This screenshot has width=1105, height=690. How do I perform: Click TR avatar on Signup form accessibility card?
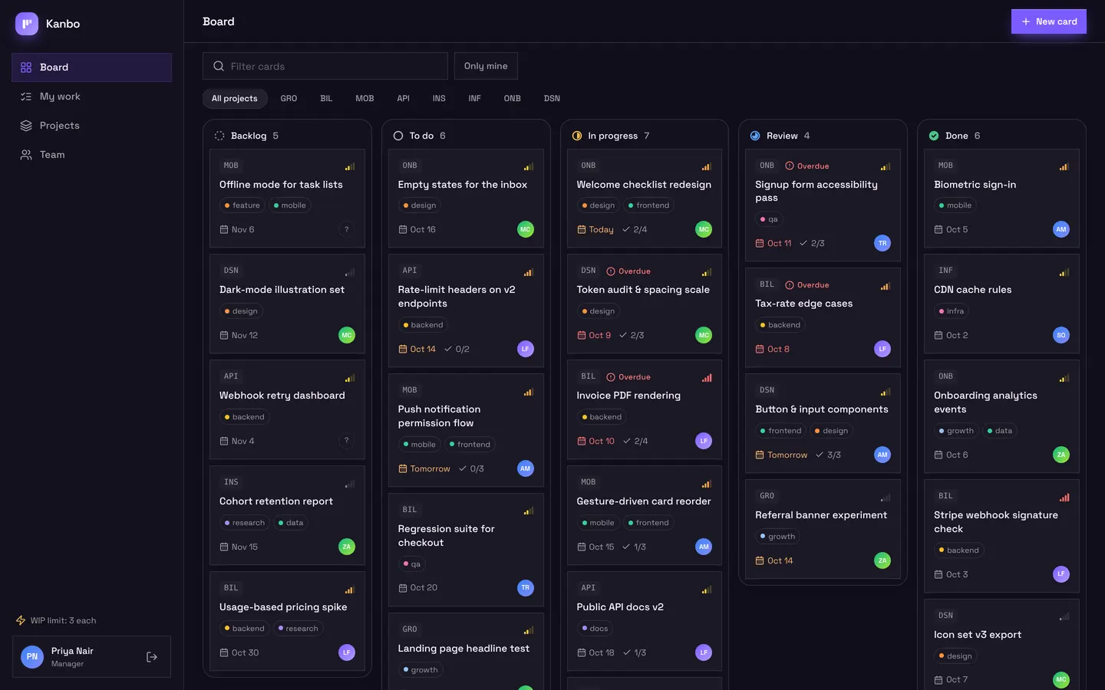(882, 243)
